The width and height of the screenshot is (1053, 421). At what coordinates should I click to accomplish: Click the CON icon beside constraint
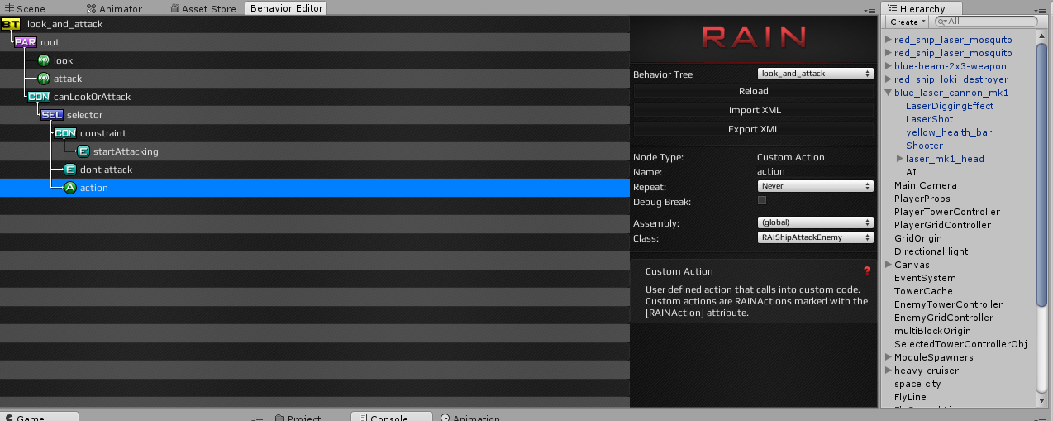[64, 133]
